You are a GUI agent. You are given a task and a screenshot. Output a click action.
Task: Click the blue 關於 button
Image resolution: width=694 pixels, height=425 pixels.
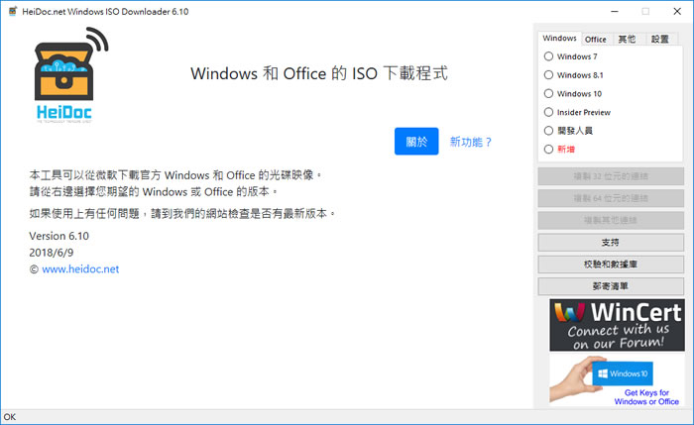tap(416, 142)
